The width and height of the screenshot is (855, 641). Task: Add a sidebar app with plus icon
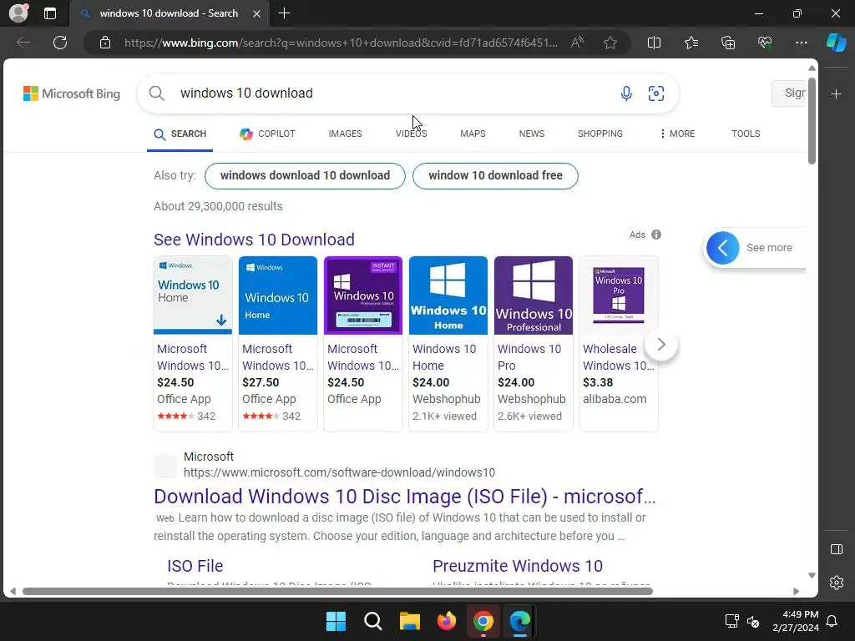click(837, 94)
